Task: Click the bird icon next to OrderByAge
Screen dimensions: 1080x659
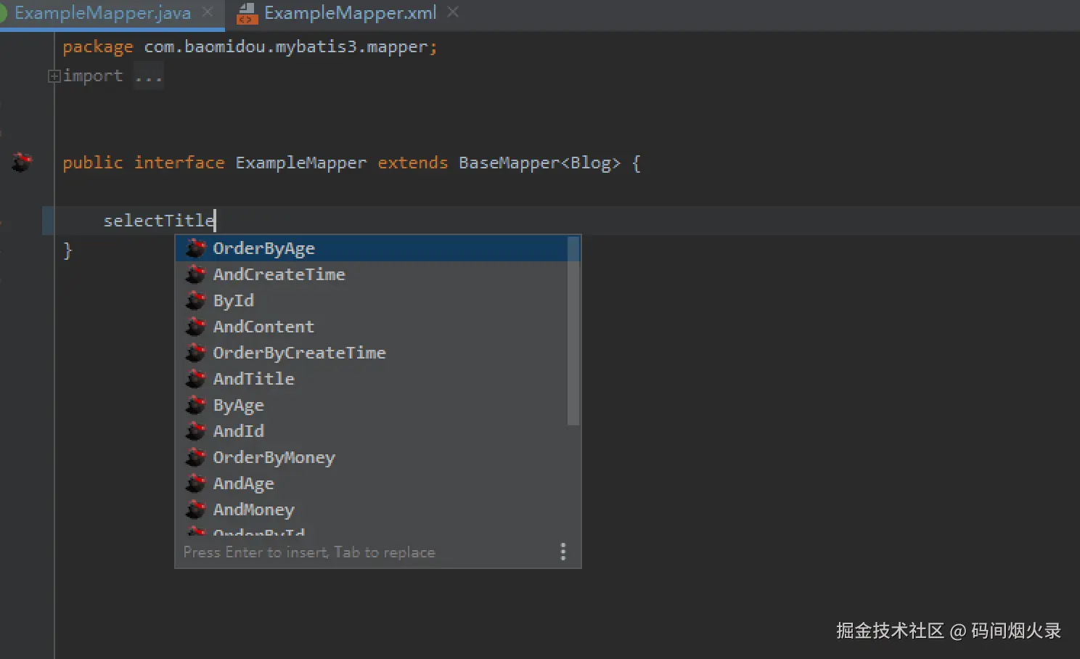Action: (x=195, y=248)
